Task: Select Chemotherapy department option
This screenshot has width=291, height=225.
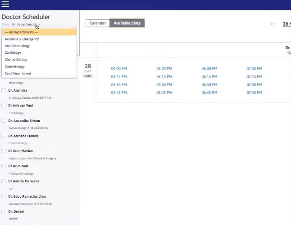Action: point(39,60)
